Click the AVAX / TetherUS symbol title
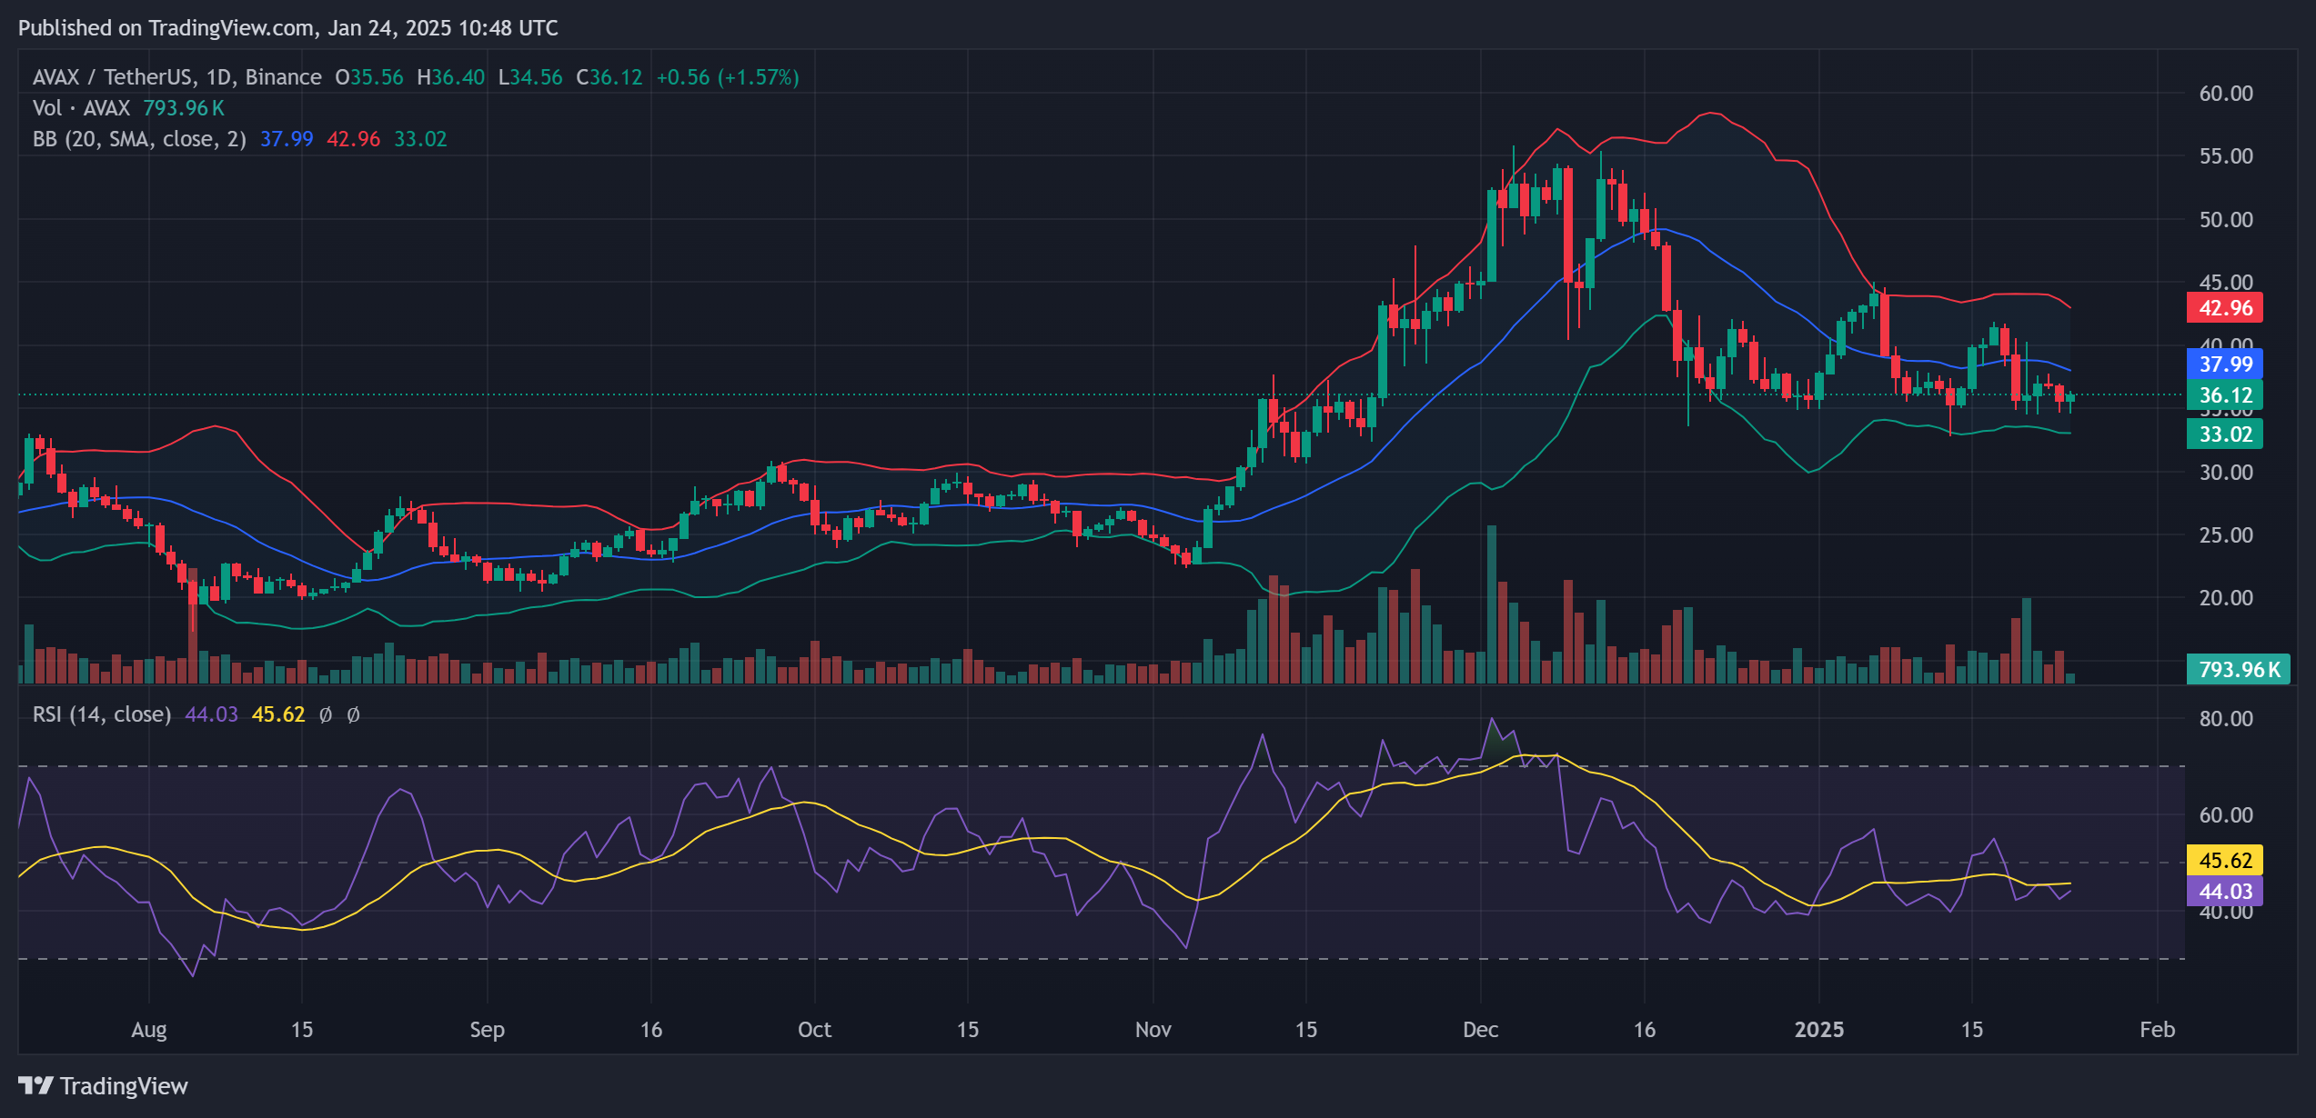This screenshot has height=1118, width=2316. [176, 77]
